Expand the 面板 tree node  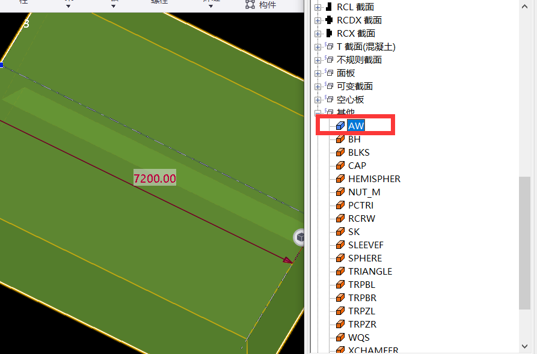coord(318,73)
